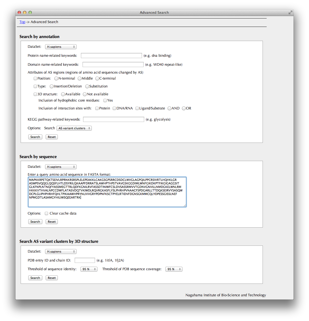The image size is (309, 321).
Task: Click the Top breadcrumb link
Action: pos(22,22)
